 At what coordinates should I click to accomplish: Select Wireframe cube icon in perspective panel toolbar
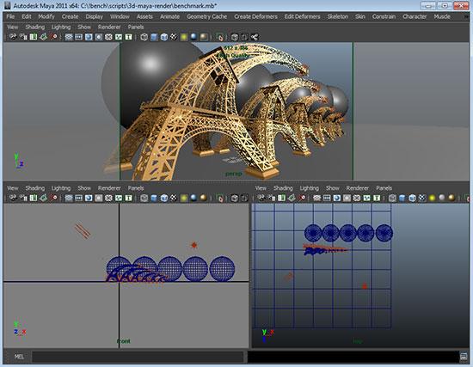point(144,37)
